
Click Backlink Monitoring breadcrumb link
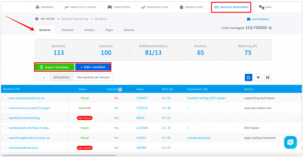[75, 19]
